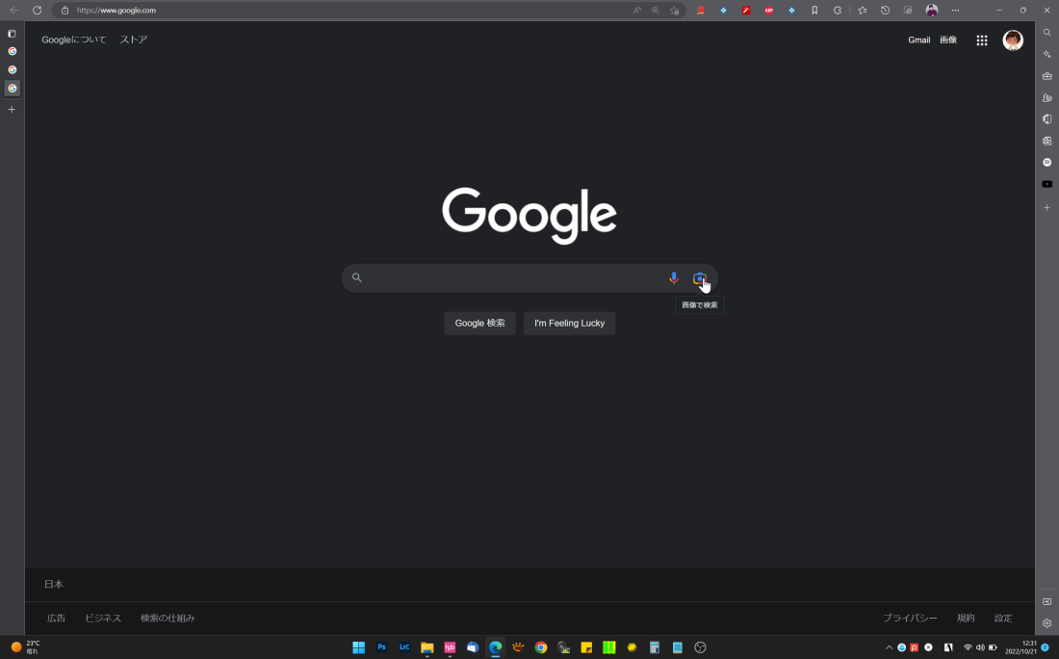Add this page to favorites (star icon)

click(674, 11)
